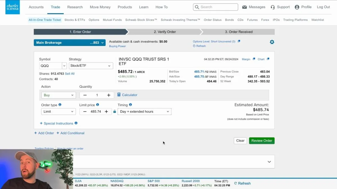
Task: Click the Quantity value field
Action: coord(97,95)
